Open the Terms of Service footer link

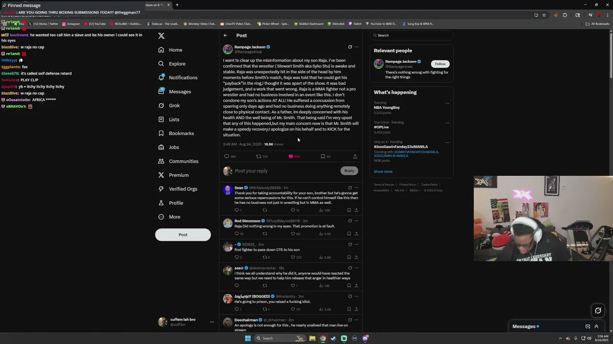click(384, 184)
